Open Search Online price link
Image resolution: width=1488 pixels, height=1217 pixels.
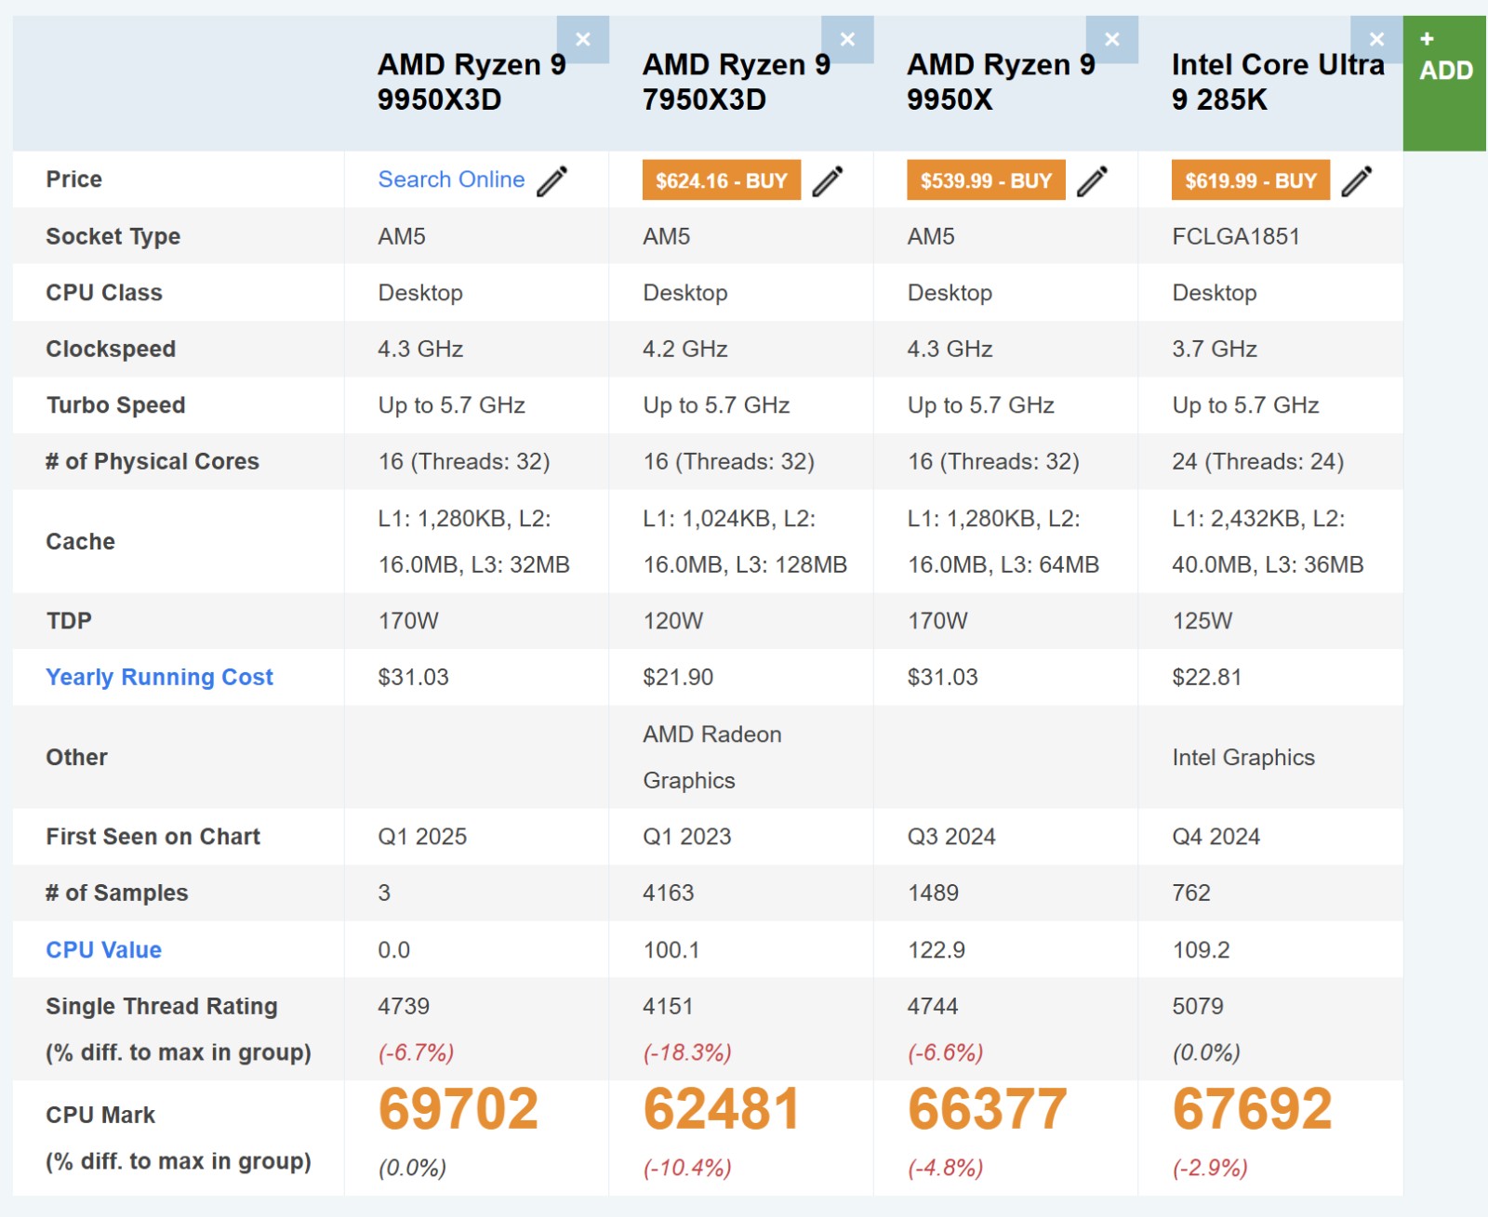(x=451, y=179)
